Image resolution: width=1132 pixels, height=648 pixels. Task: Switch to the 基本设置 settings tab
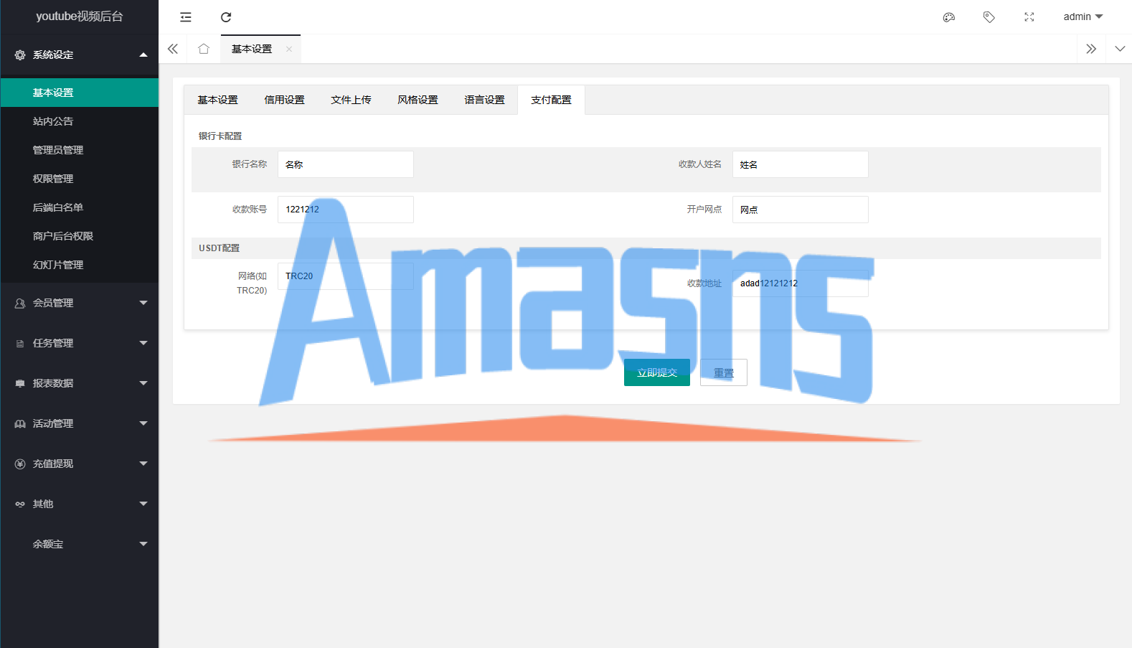pos(217,100)
